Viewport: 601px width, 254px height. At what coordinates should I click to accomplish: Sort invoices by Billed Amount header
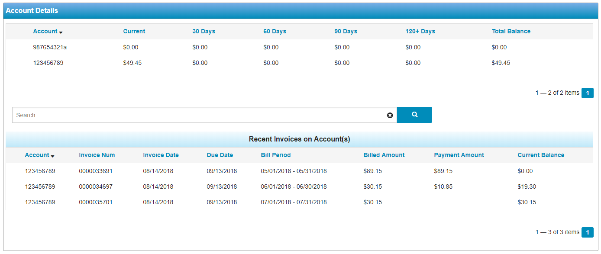(384, 155)
